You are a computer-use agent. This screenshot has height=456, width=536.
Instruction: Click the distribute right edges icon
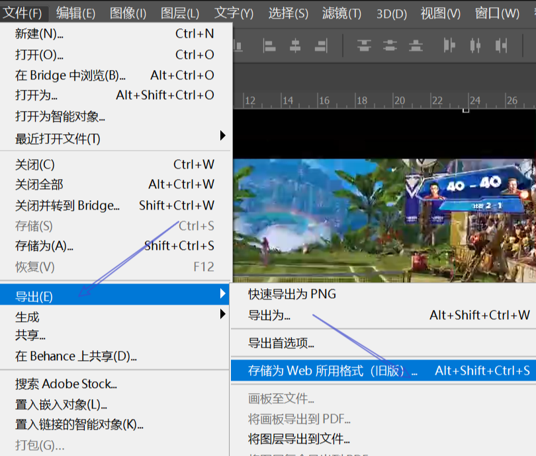pos(500,46)
